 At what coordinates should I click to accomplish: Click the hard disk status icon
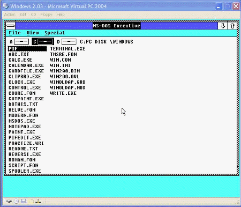9,202
